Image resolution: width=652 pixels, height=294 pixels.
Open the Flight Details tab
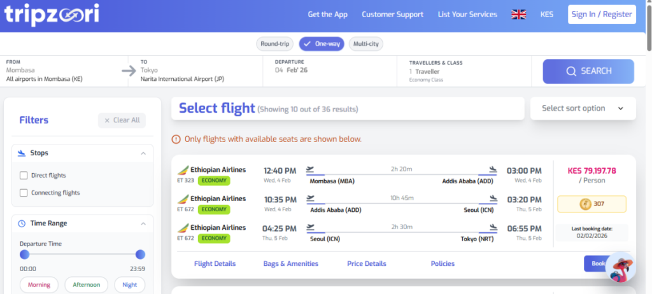click(x=215, y=263)
